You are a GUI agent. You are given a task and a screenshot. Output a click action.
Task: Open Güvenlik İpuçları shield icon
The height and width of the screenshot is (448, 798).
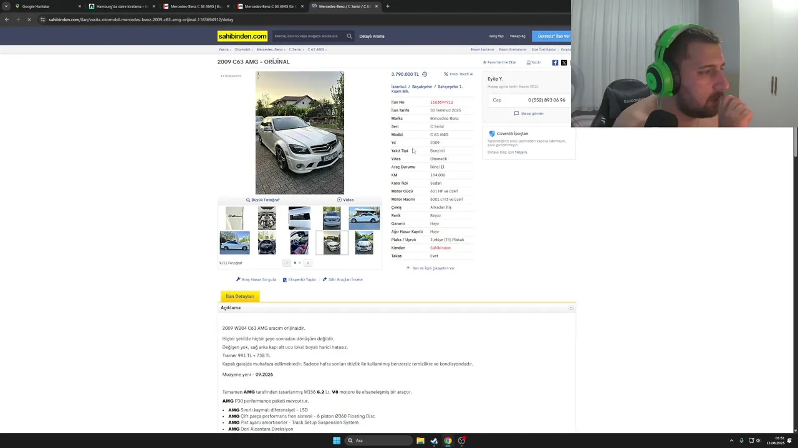tap(492, 133)
